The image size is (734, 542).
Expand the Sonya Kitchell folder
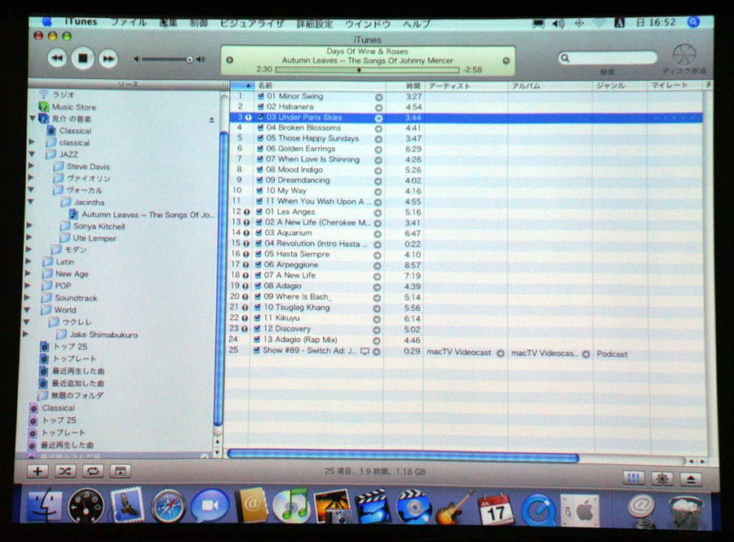pos(30,226)
